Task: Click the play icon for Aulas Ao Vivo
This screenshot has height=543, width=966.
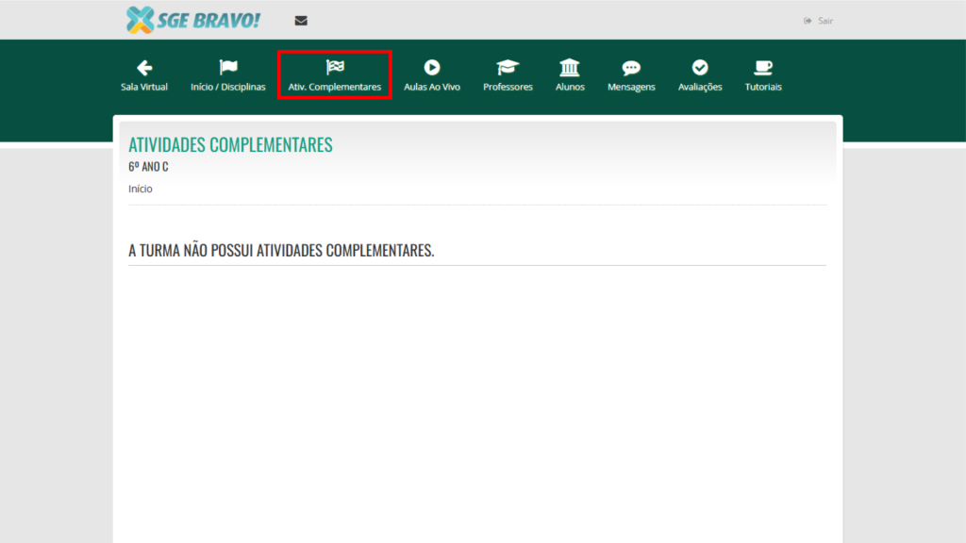Action: click(x=432, y=68)
